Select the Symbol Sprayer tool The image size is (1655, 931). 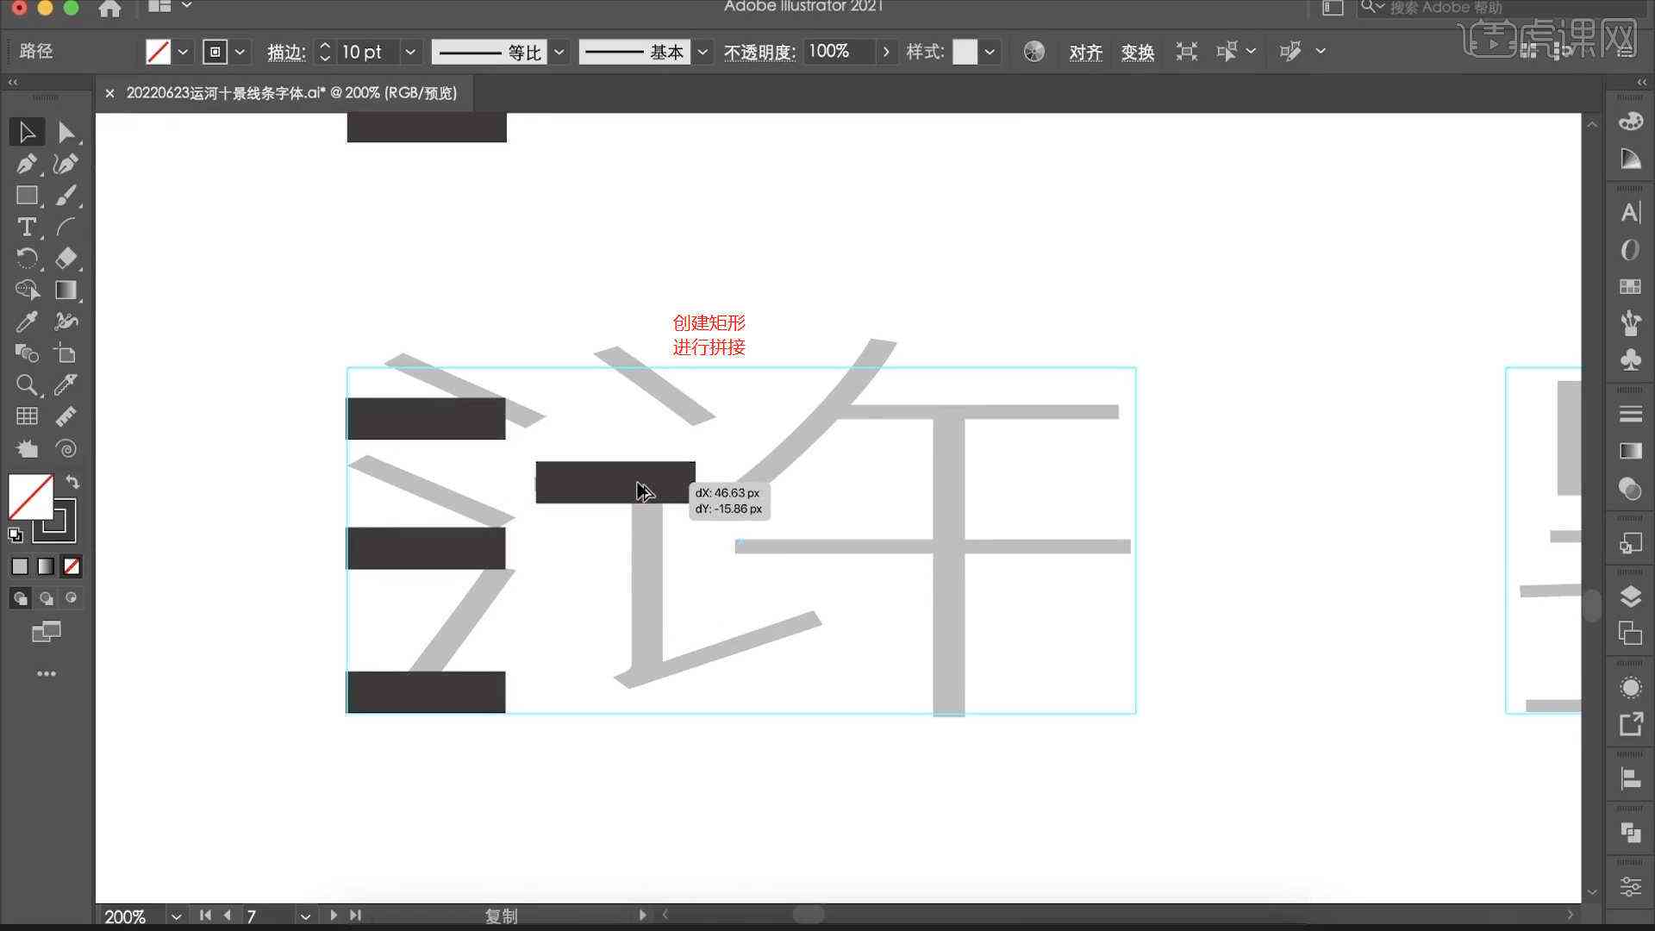66,322
